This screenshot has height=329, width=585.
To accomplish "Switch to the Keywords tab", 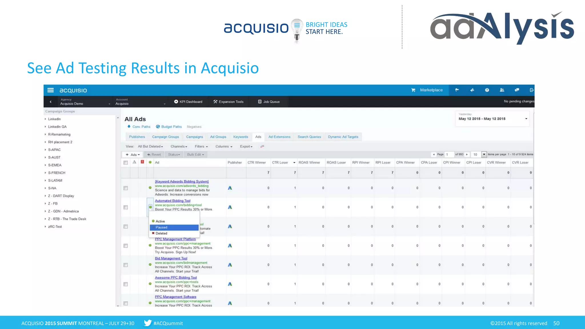I will 241,137.
